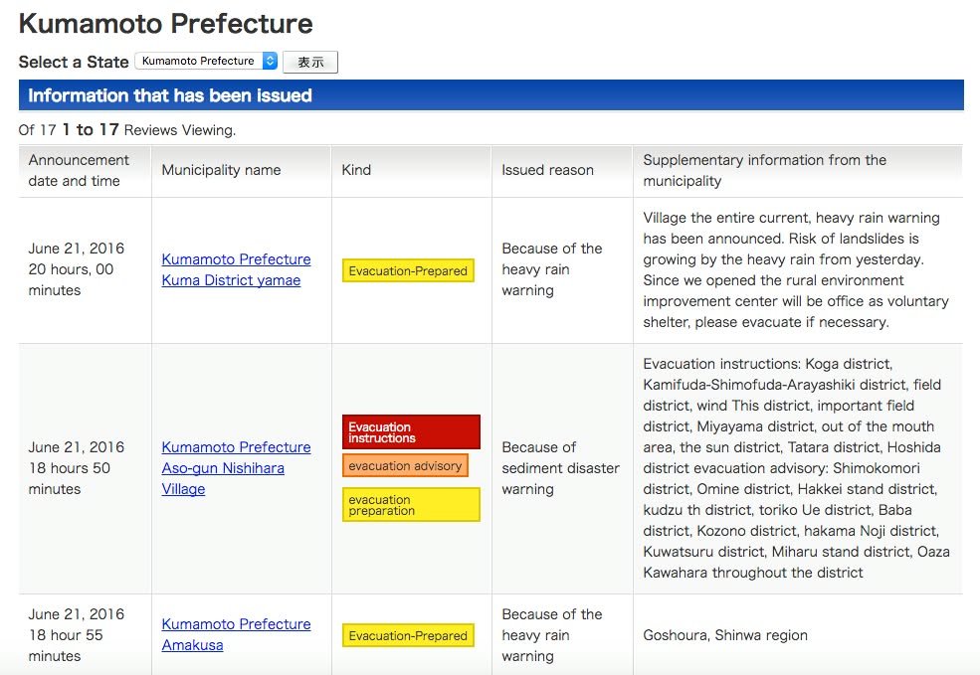This screenshot has height=675, width=980.
Task: Click the Goshoura, Shinwa region cell
Action: click(725, 635)
